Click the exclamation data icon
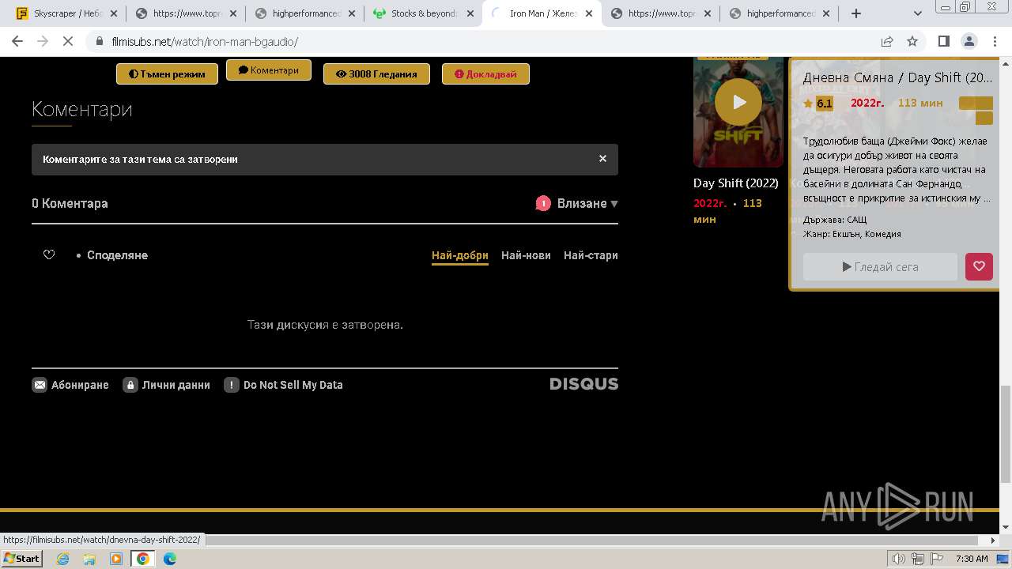 pyautogui.click(x=232, y=385)
